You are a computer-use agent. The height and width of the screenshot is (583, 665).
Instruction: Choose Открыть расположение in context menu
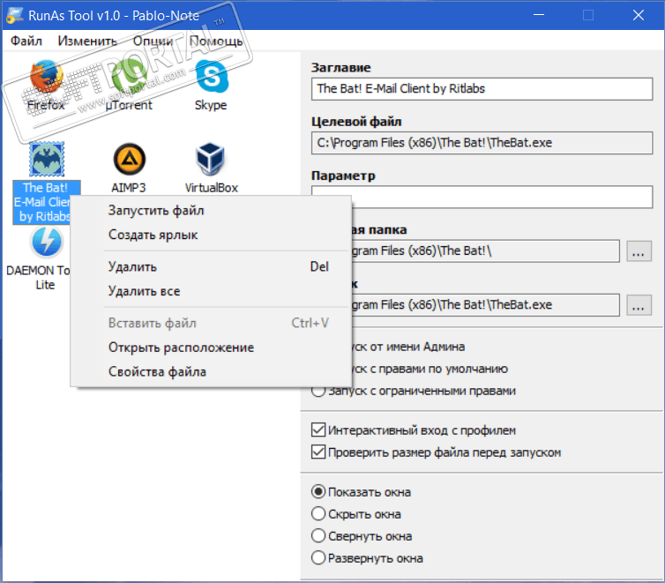(211, 348)
